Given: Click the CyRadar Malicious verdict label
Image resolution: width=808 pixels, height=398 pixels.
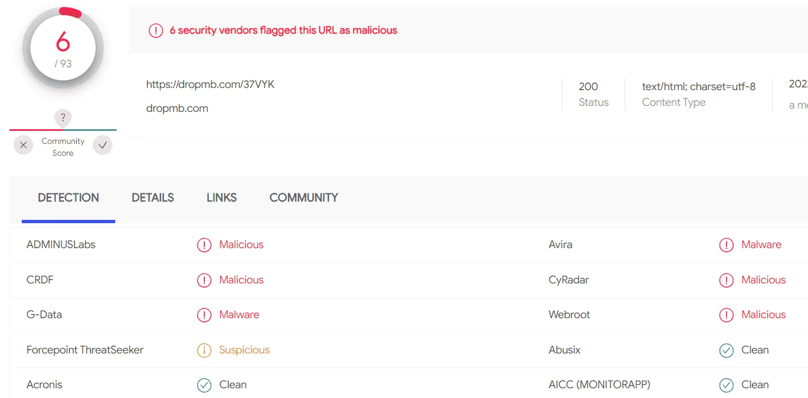Looking at the screenshot, I should click(763, 280).
